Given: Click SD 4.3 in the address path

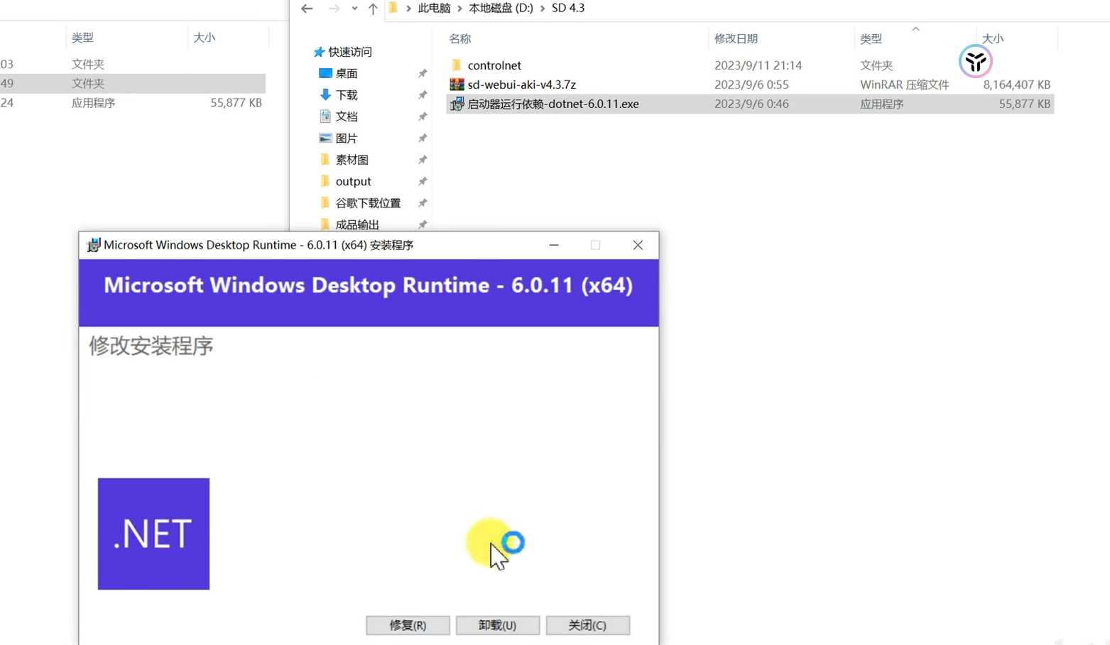Looking at the screenshot, I should [x=568, y=9].
